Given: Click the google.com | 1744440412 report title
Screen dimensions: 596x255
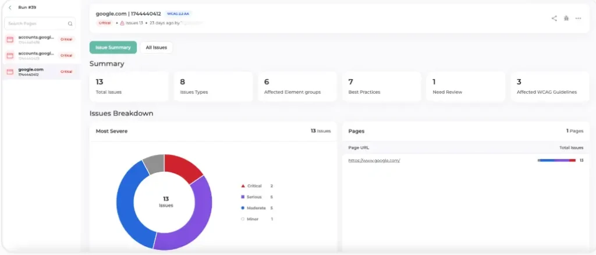Looking at the screenshot, I should (128, 13).
